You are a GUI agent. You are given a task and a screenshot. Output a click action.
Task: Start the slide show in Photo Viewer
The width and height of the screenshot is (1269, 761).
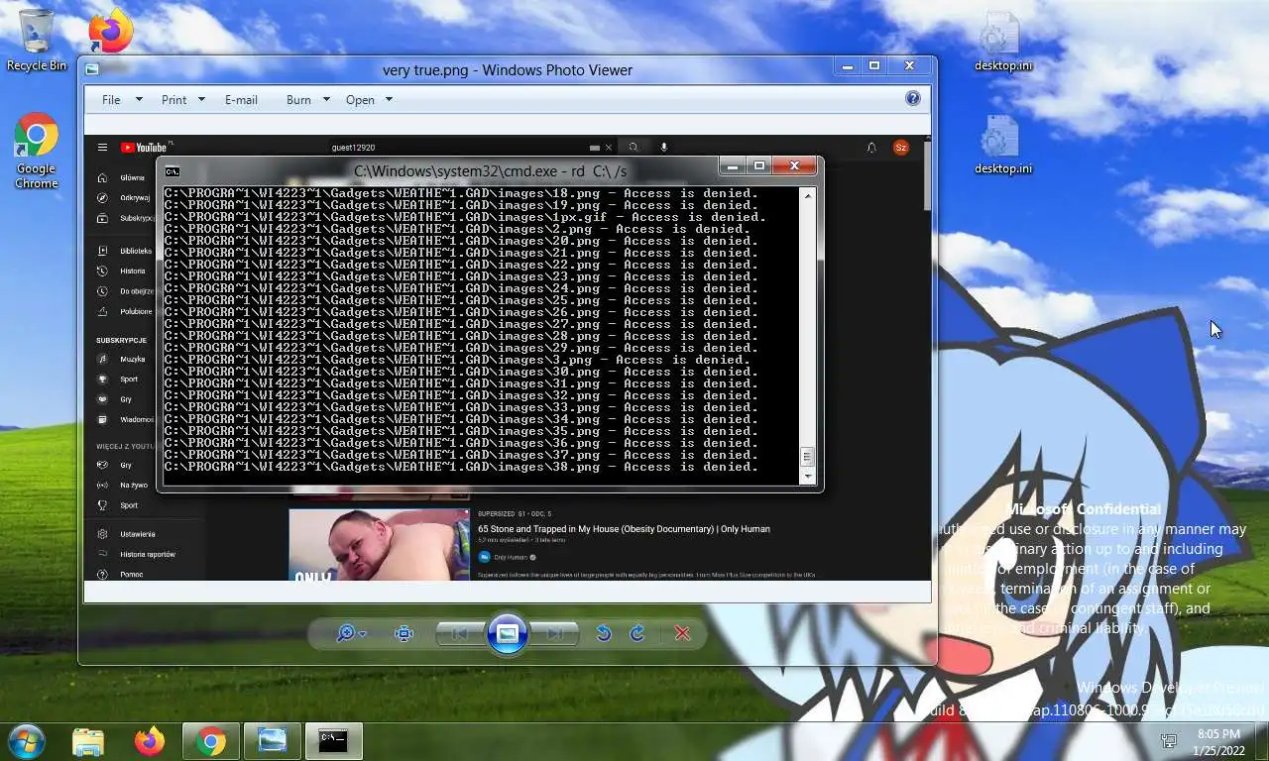click(507, 633)
